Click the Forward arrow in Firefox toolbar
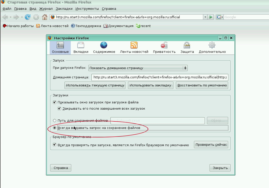 pos(16,17)
